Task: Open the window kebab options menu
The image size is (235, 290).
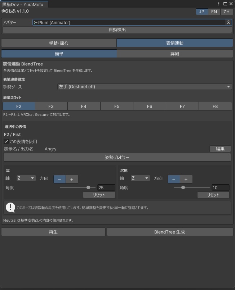Action: (x=219, y=4)
